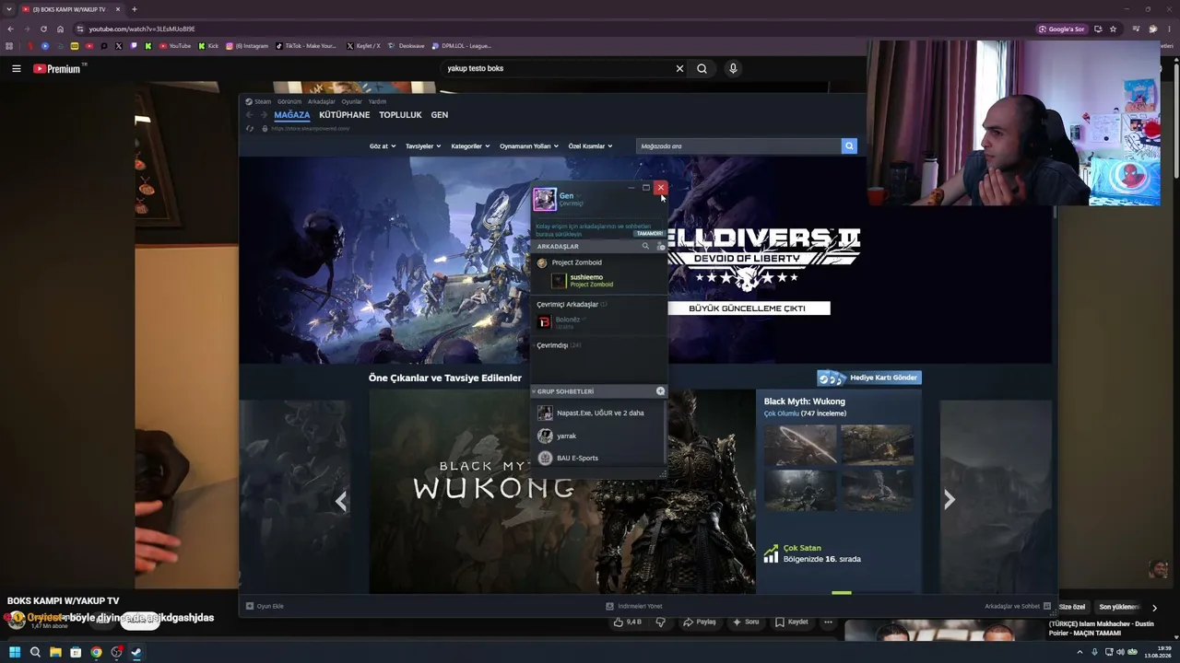Open the Arkadaşlar menu in Steam menu bar
The height and width of the screenshot is (663, 1180).
[322, 101]
